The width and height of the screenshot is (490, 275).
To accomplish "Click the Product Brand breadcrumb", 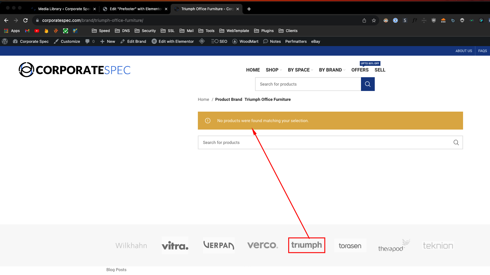I will (228, 99).
